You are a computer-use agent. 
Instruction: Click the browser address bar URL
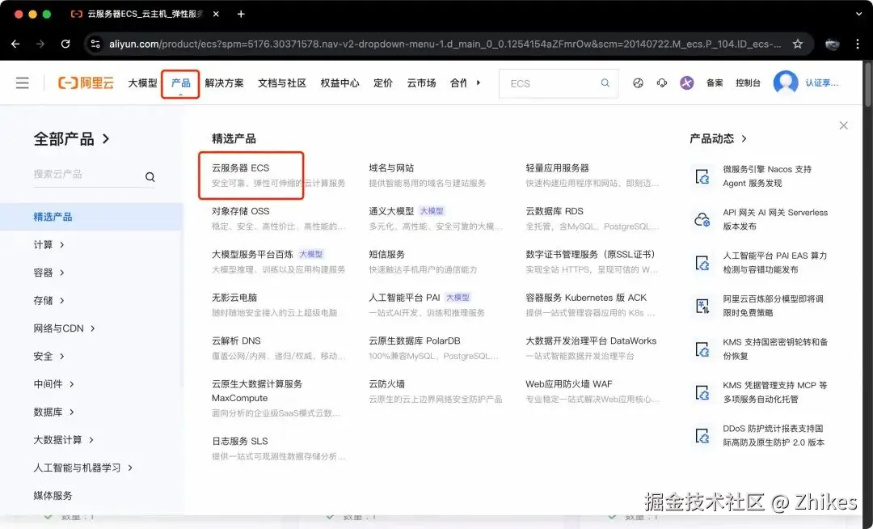coord(445,44)
